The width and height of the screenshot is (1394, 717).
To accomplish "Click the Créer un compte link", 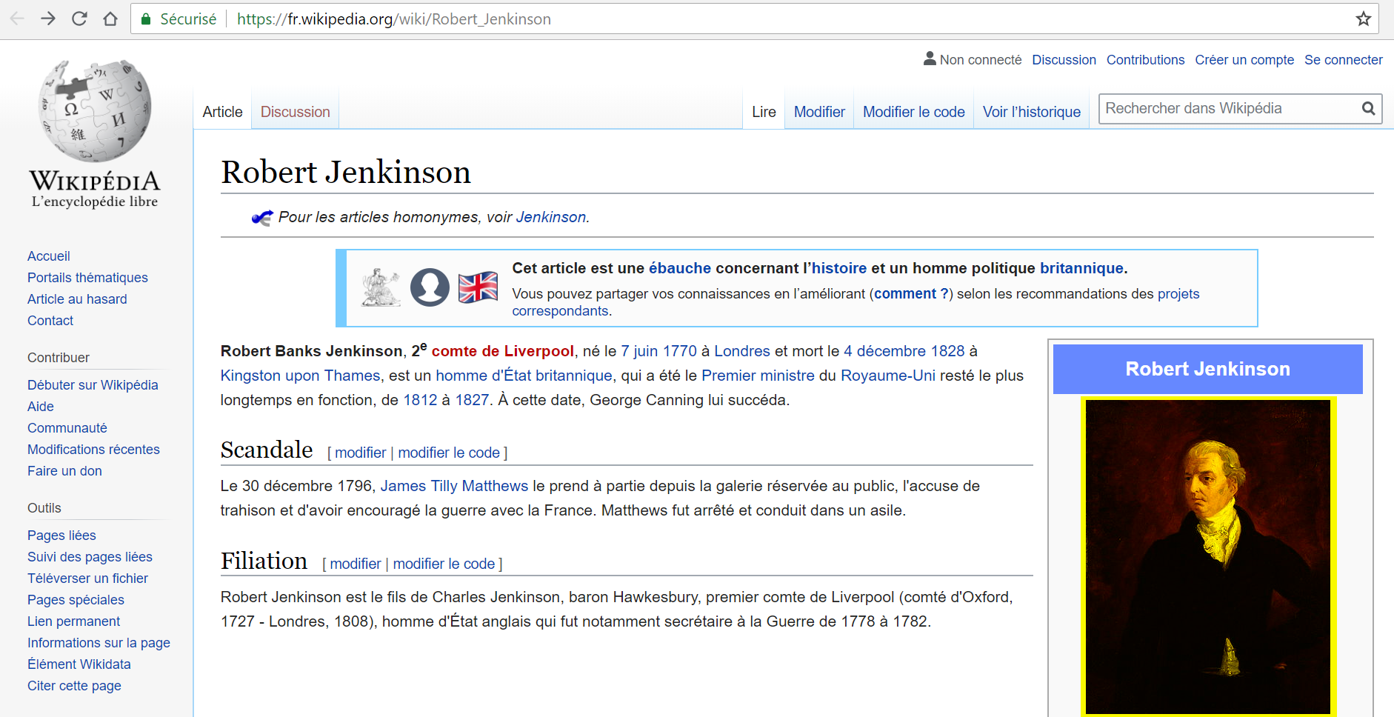I will point(1244,60).
